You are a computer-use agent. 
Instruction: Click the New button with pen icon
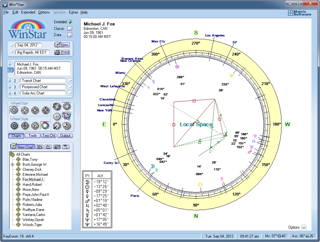(x=62, y=45)
